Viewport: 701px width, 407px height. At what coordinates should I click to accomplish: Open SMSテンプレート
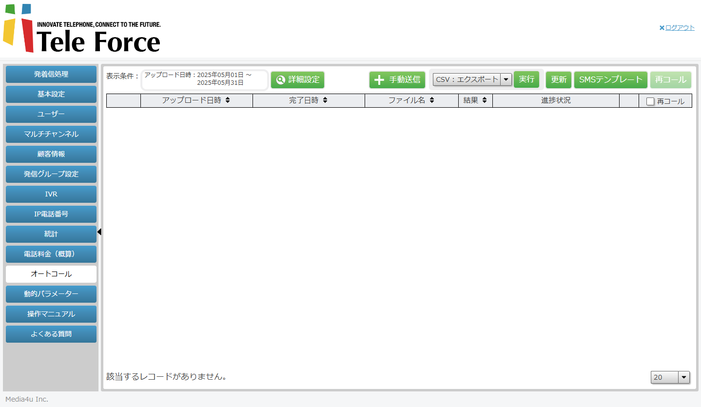point(610,79)
